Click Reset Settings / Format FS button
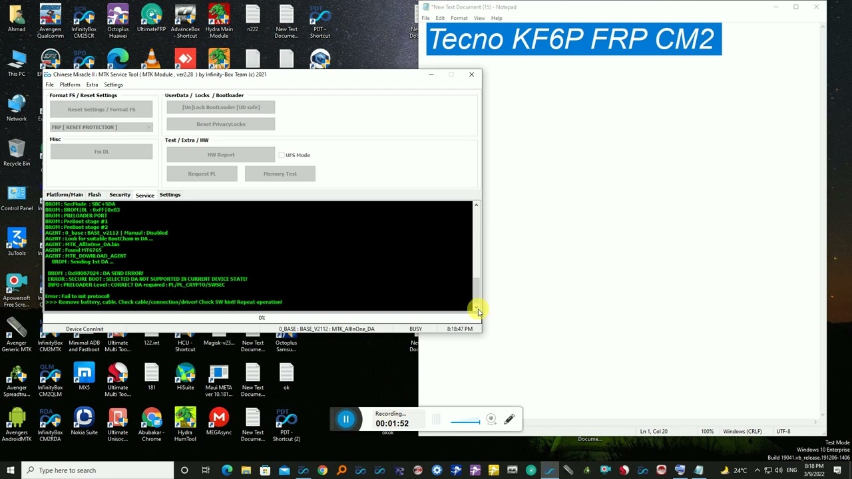The width and height of the screenshot is (852, 479). (x=101, y=110)
